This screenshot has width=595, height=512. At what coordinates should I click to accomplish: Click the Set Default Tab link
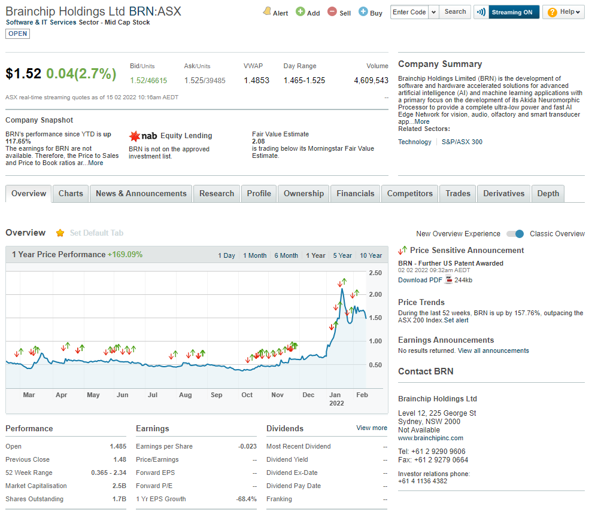[96, 233]
